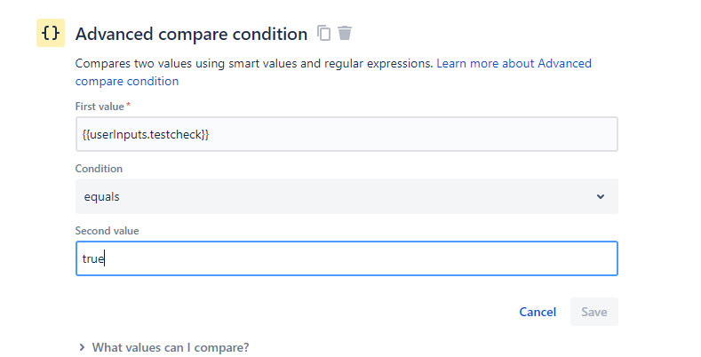Click the yellow curly braces condition icon
The image size is (701, 357).
click(51, 33)
